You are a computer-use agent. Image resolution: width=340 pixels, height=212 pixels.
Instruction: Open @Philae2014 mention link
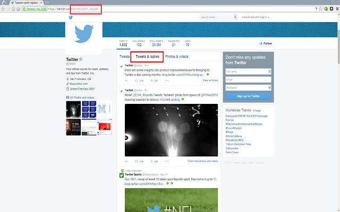[x=209, y=95]
